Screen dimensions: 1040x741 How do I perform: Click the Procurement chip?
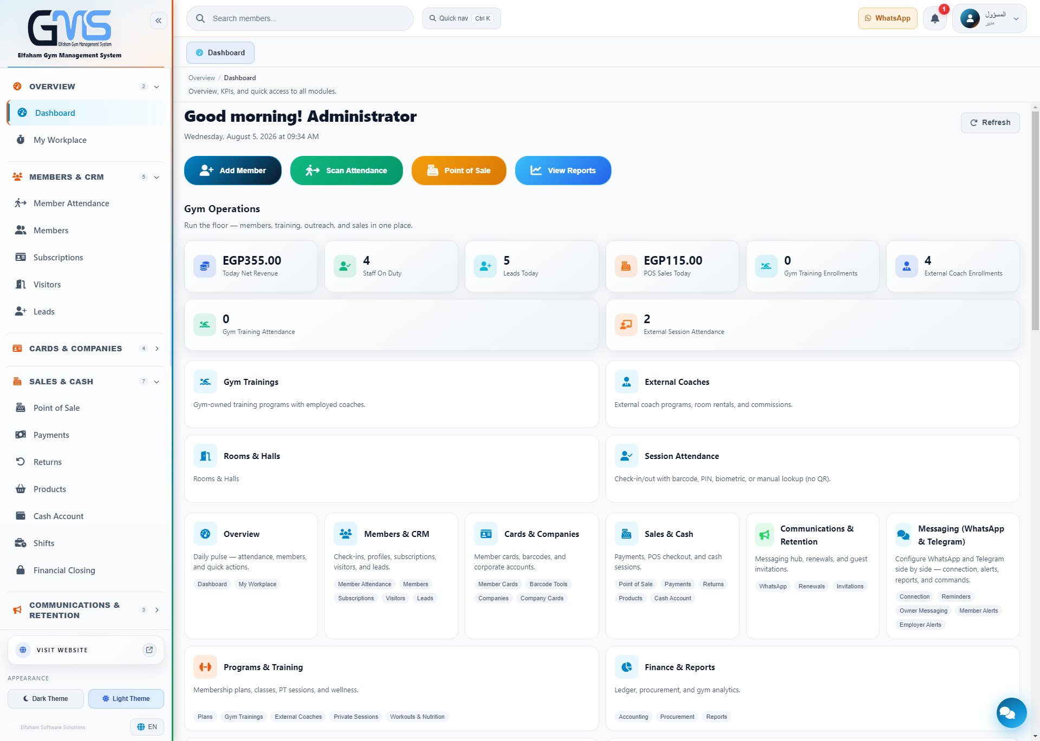click(x=677, y=717)
